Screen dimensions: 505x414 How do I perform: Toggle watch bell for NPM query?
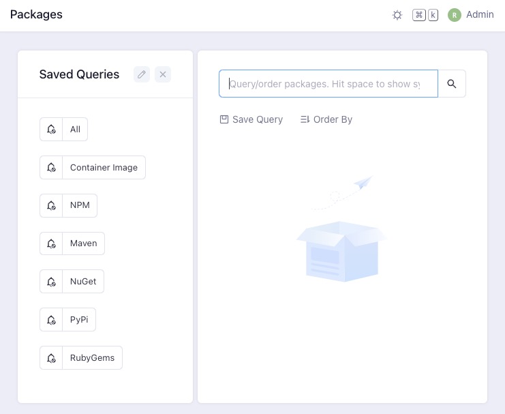[51, 205]
